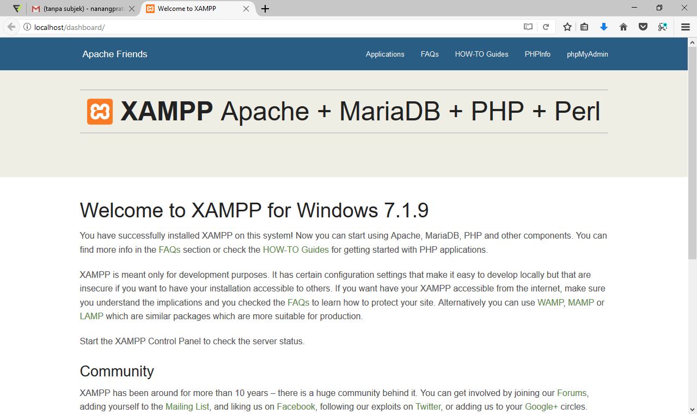This screenshot has height=414, width=697.
Task: Follow the Forums link in the Community section
Action: pos(571,393)
